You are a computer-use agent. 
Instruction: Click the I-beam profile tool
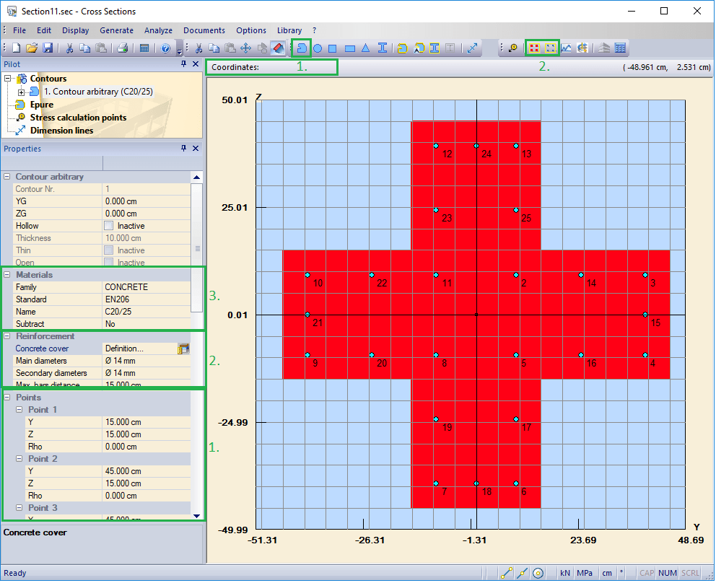coord(383,48)
